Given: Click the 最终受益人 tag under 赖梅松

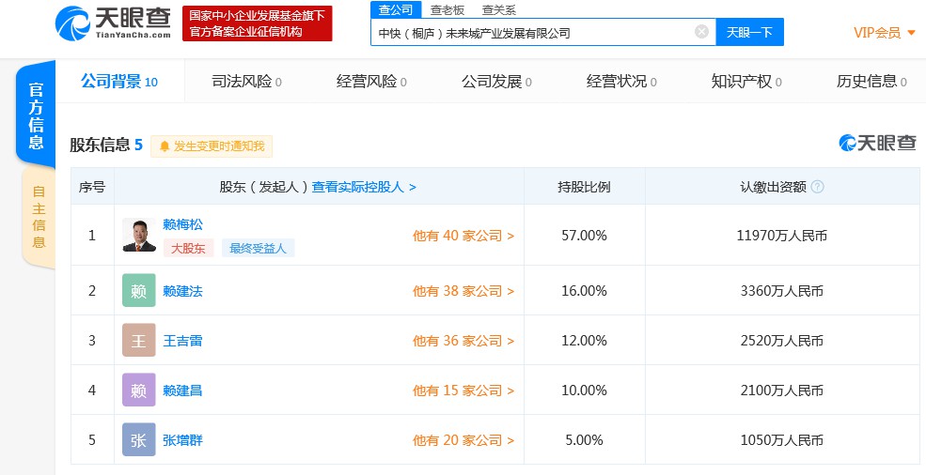Looking at the screenshot, I should pyautogui.click(x=259, y=249).
